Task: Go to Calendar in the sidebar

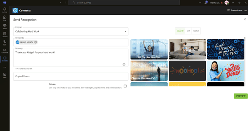Action: [x=5, y=34]
